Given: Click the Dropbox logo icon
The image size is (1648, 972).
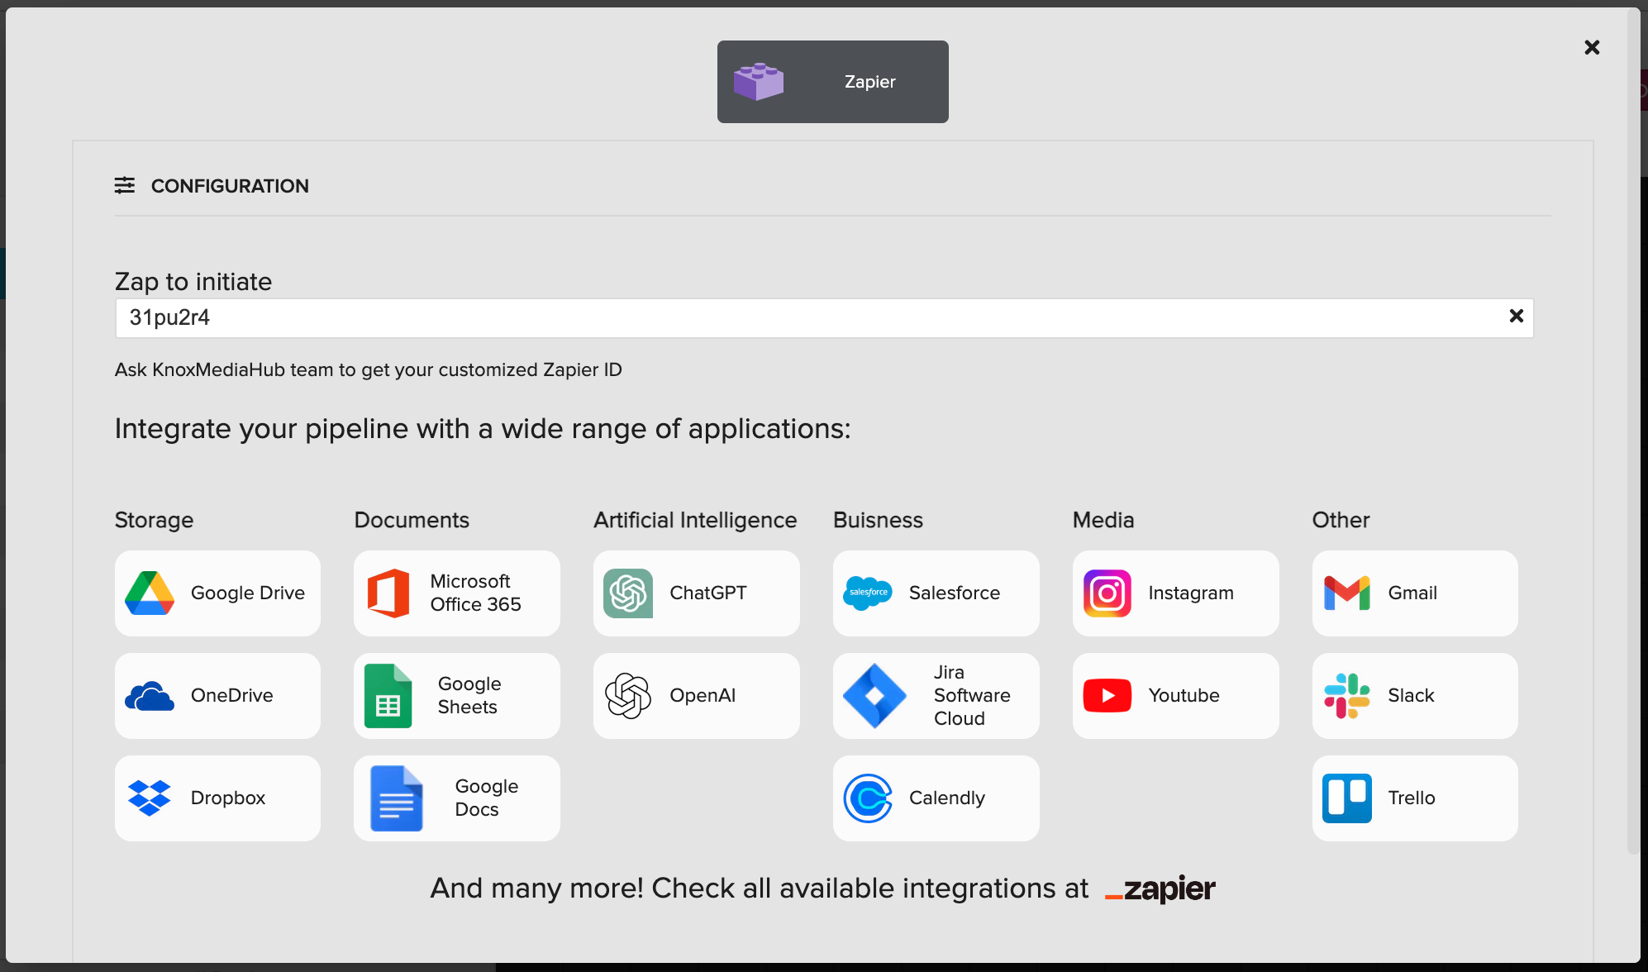Looking at the screenshot, I should [150, 798].
